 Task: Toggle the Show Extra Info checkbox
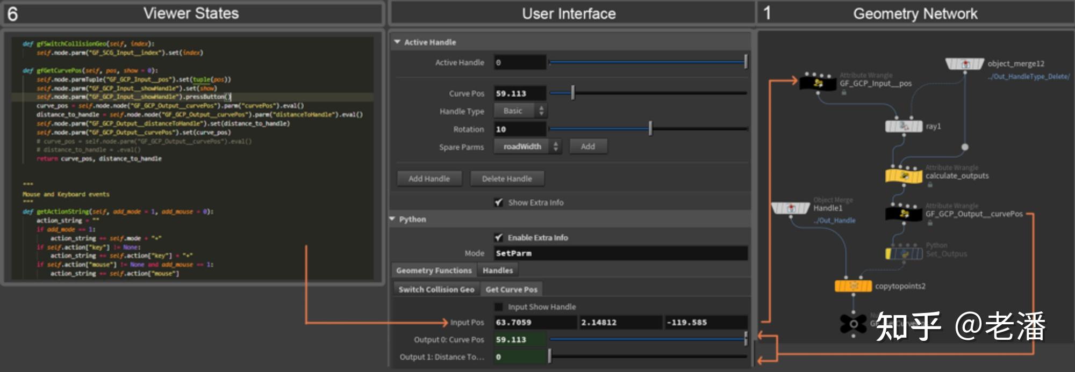[x=499, y=202]
